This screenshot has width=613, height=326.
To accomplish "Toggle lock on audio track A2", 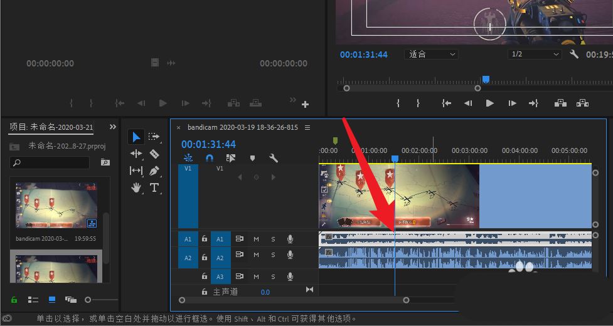I will (x=204, y=257).
